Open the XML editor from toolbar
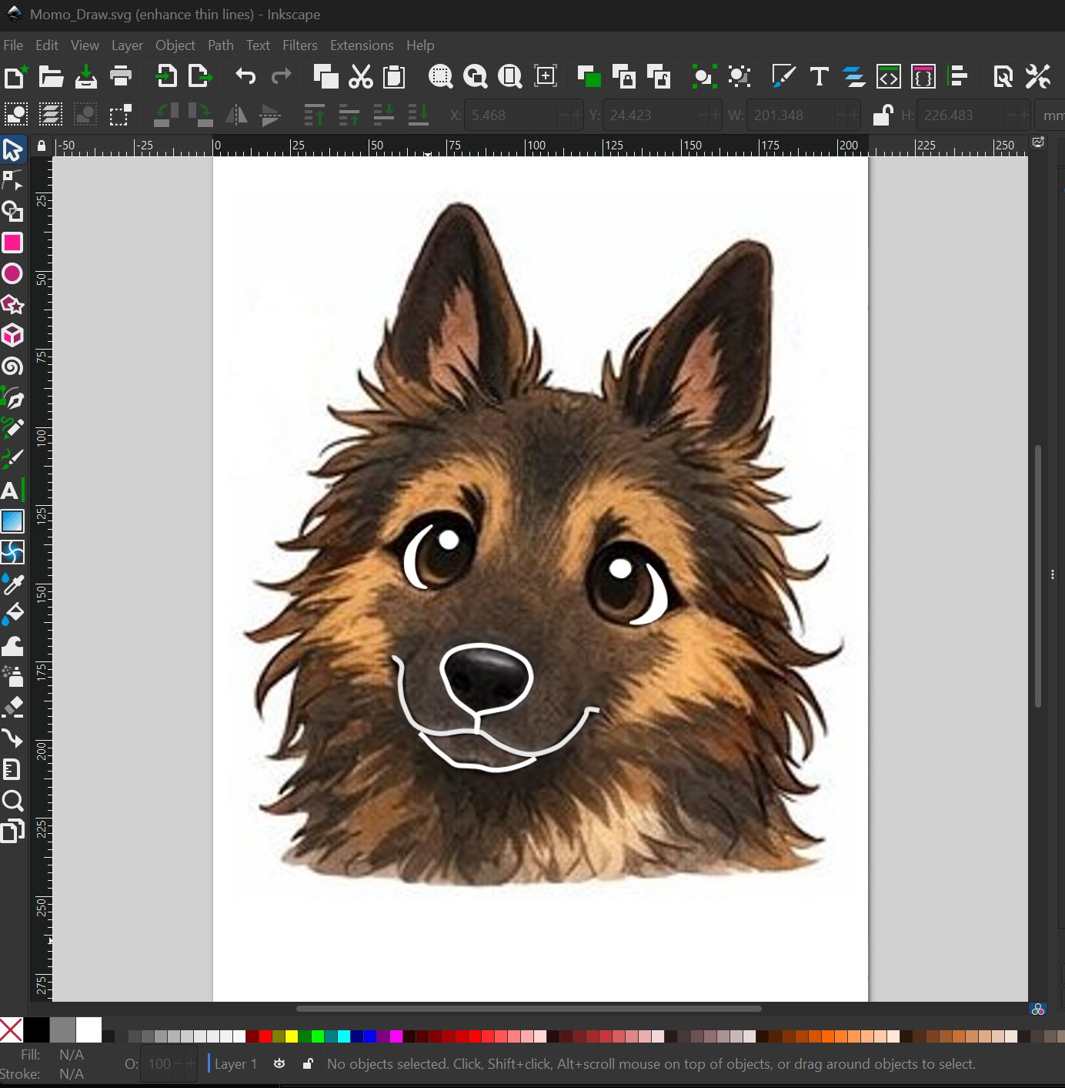The height and width of the screenshot is (1088, 1065). [888, 76]
